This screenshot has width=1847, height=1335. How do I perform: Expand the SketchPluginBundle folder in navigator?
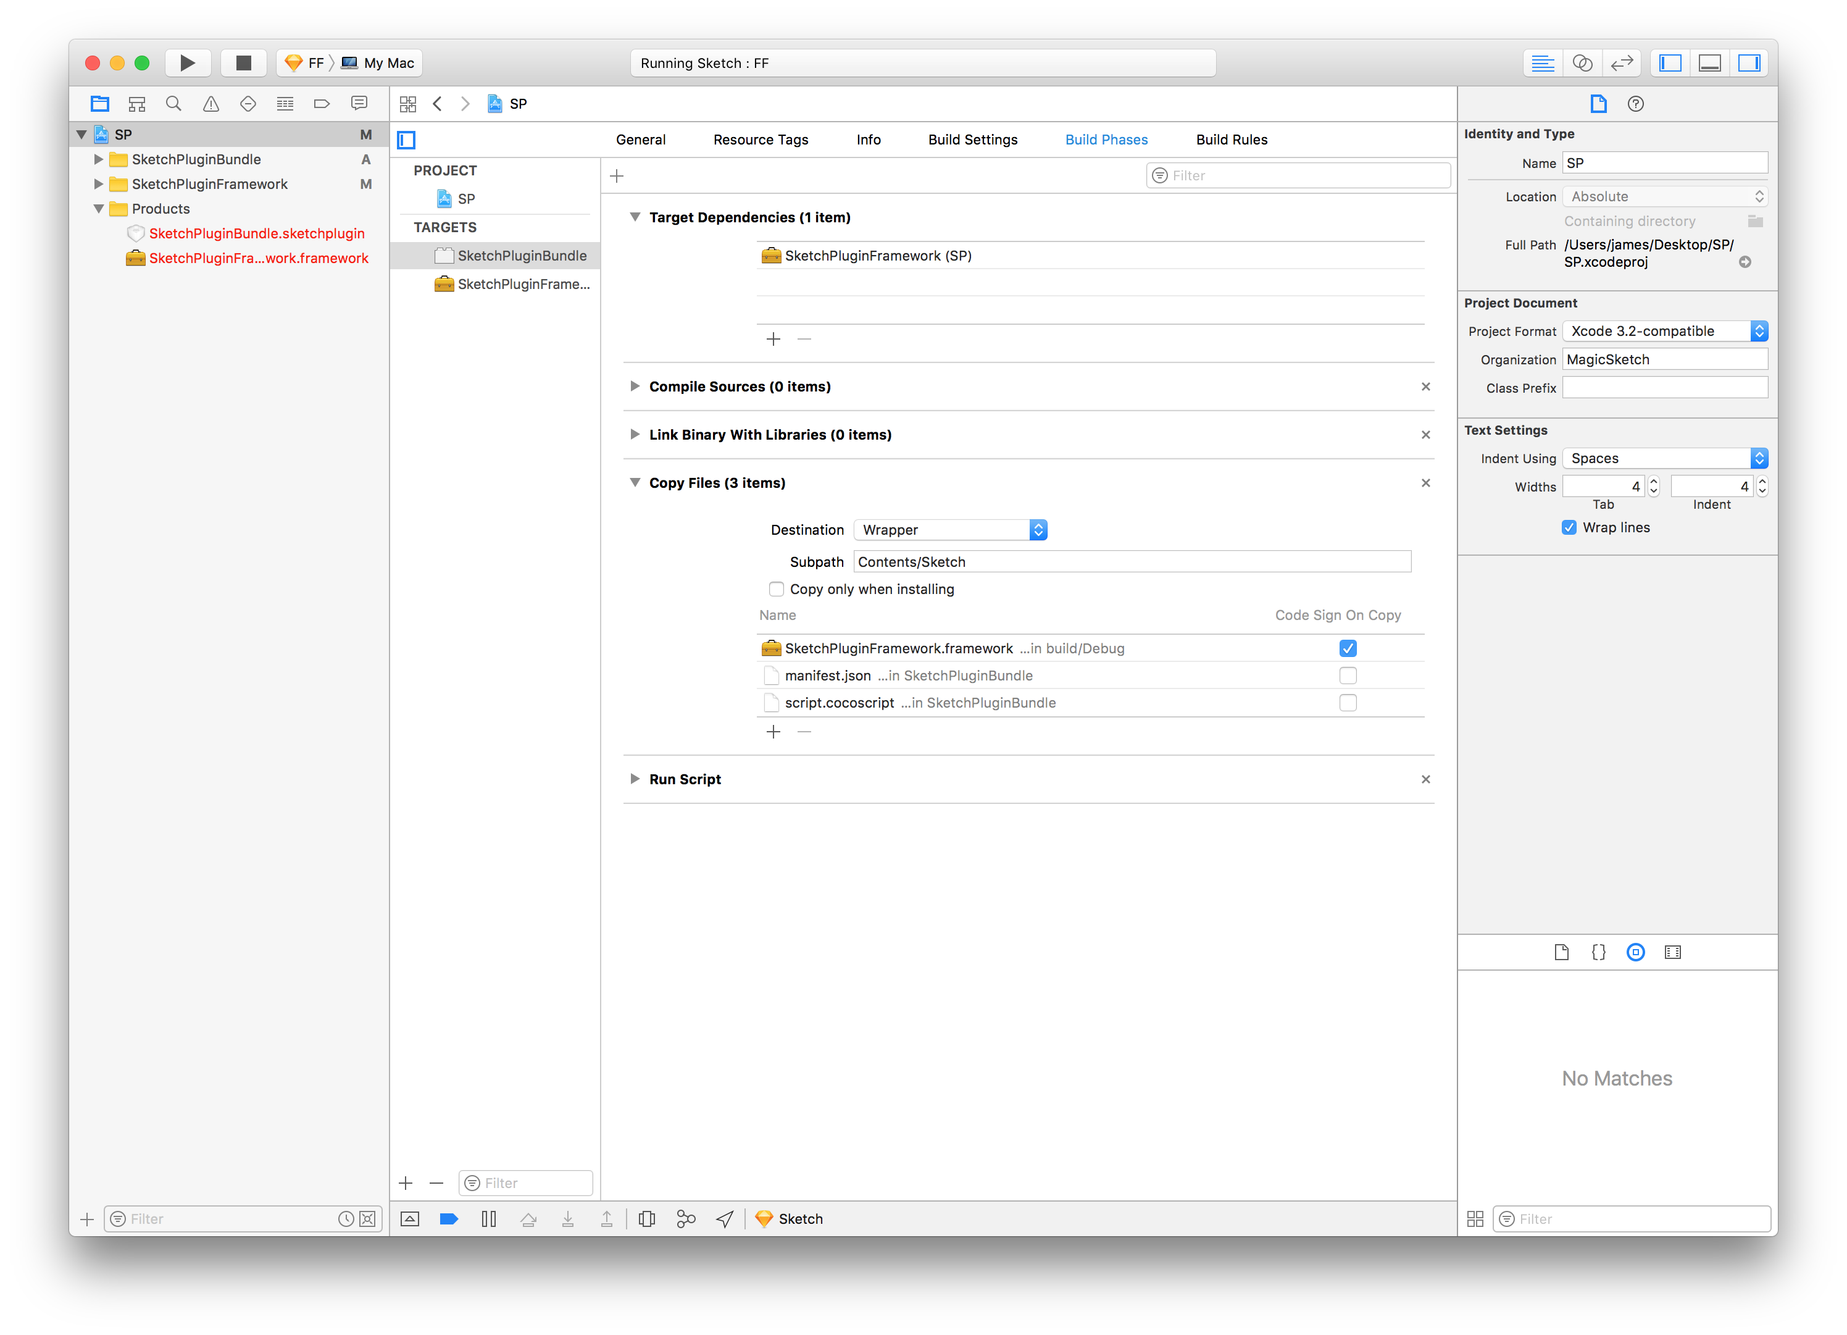pyautogui.click(x=99, y=160)
